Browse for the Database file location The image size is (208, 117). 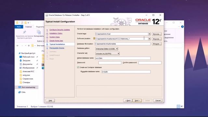(157, 44)
